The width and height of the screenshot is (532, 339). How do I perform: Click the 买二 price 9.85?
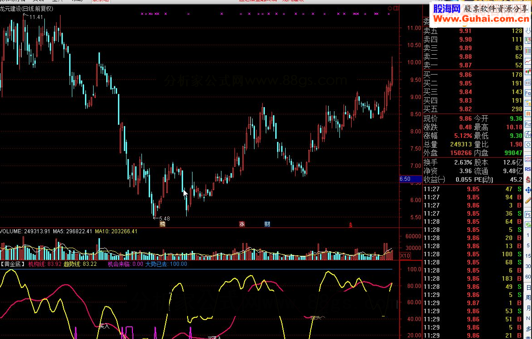[x=466, y=83]
